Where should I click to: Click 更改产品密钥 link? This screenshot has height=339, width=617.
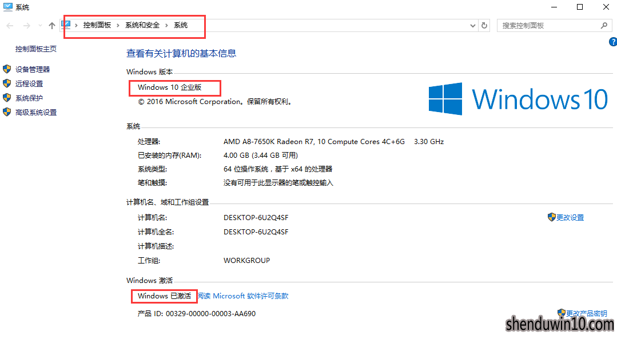(586, 313)
